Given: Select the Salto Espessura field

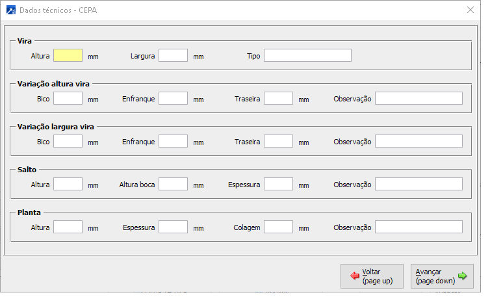Looking at the screenshot, I should pos(278,185).
